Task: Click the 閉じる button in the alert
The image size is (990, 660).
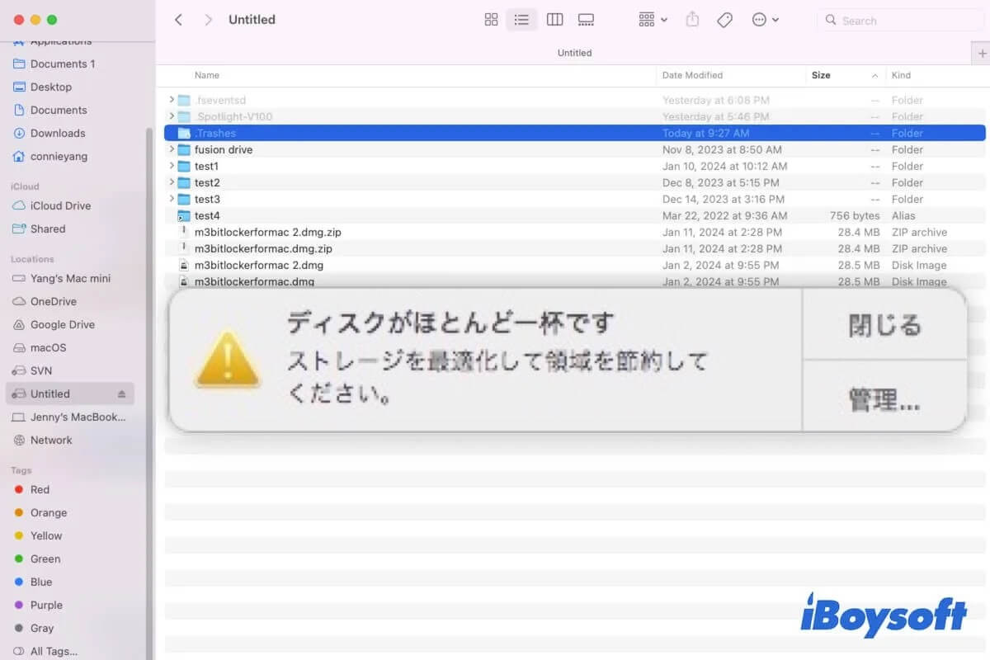Action: click(x=884, y=325)
